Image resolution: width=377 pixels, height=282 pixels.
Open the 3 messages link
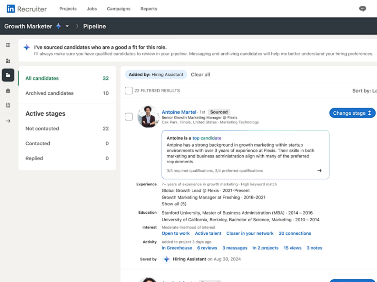click(x=235, y=248)
